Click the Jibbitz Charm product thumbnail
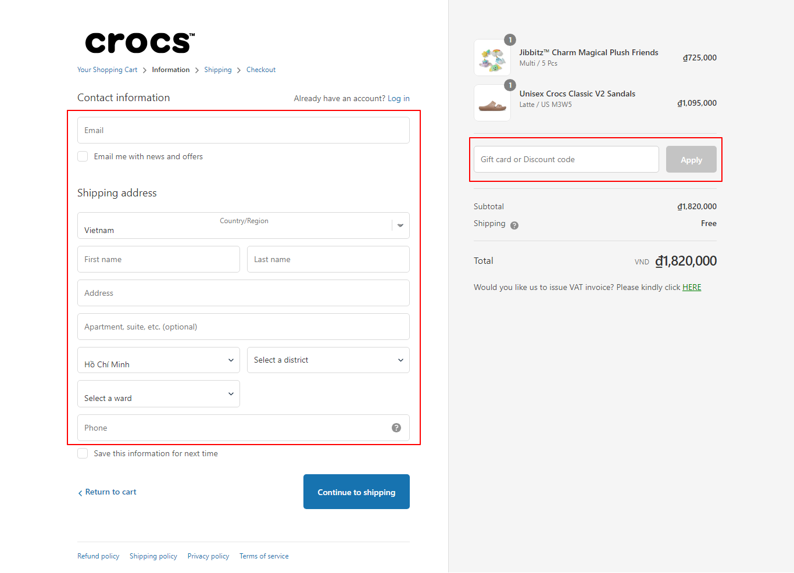Image resolution: width=794 pixels, height=573 pixels. [x=492, y=58]
